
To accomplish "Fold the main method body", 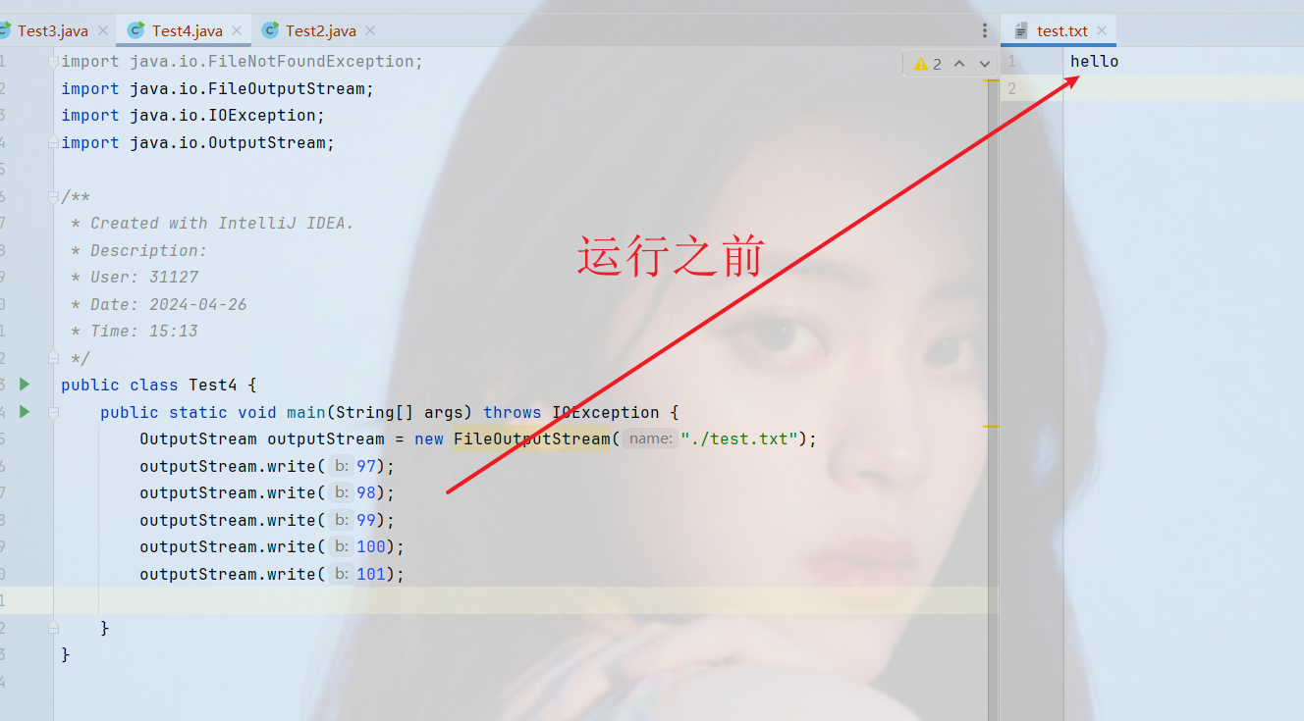I will tap(54, 413).
